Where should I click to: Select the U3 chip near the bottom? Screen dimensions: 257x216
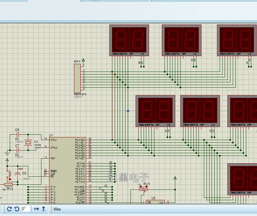[x=155, y=202]
